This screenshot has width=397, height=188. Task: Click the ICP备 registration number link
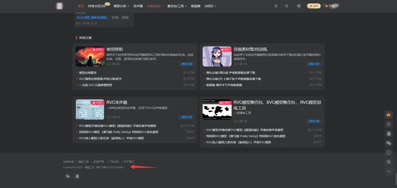111,167
